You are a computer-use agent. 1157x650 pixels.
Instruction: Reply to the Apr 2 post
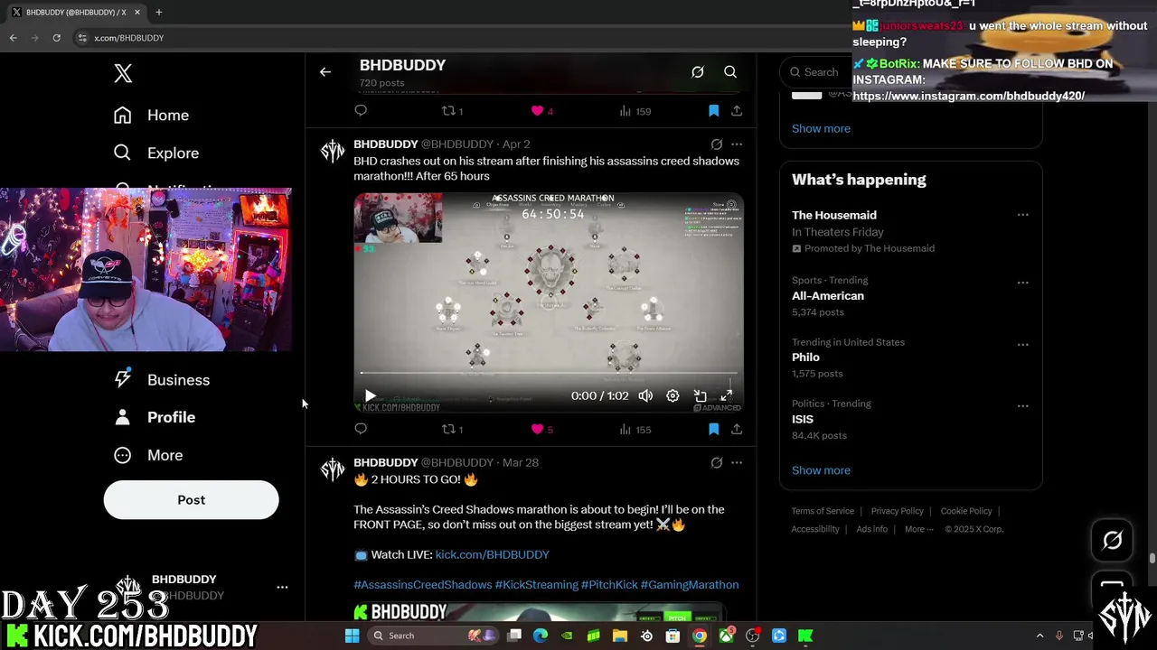click(361, 429)
